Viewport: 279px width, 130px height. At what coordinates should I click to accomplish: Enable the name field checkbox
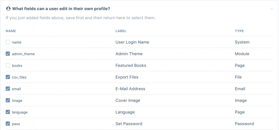(x=8, y=42)
